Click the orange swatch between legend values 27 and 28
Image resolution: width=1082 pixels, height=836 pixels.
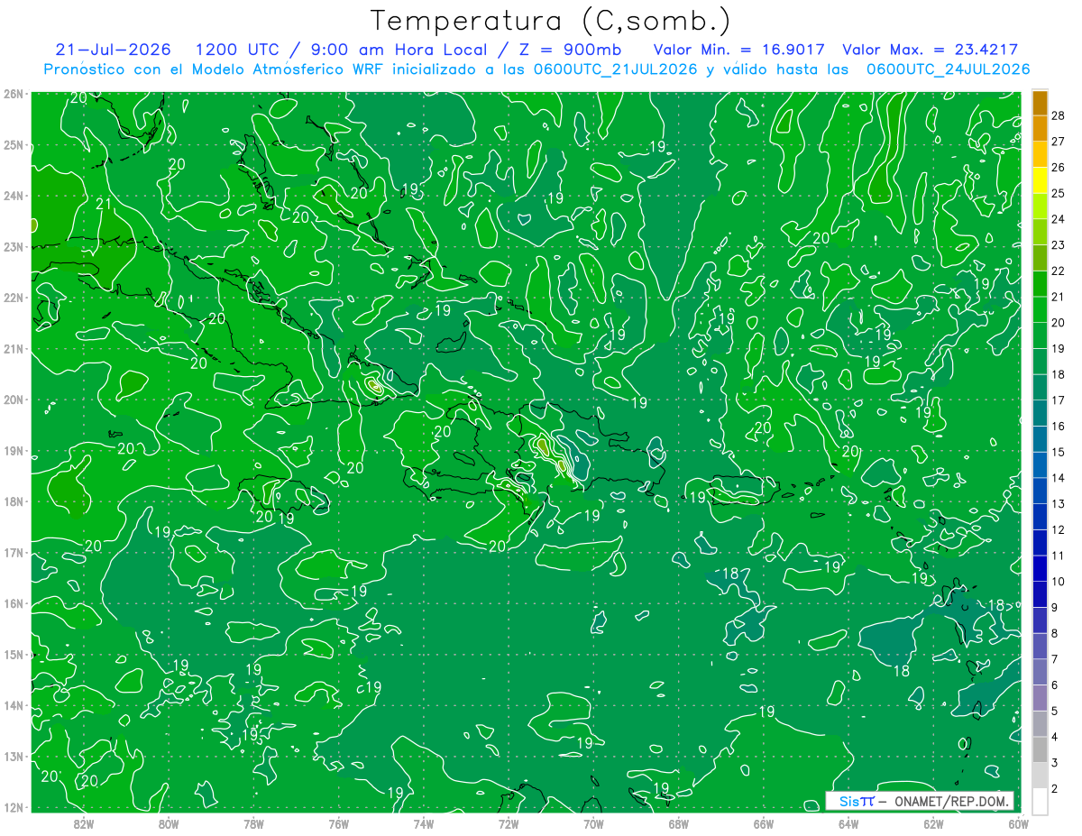click(x=1040, y=128)
